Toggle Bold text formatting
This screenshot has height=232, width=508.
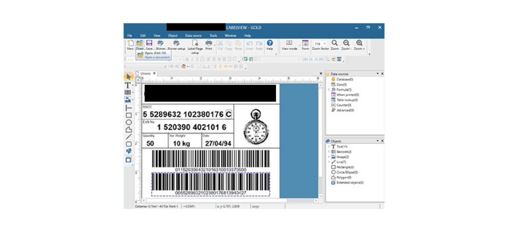187,59
